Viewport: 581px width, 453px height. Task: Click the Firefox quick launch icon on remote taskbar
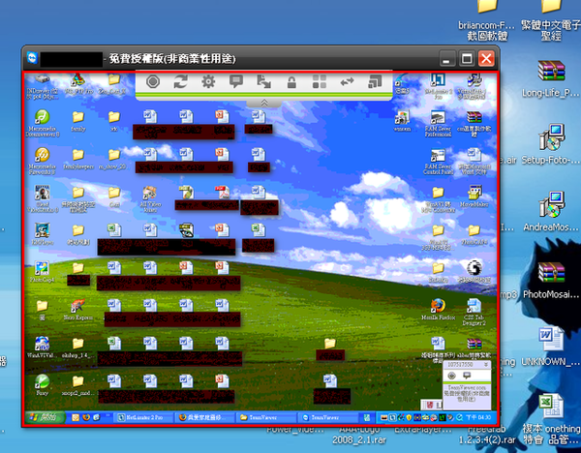86,417
